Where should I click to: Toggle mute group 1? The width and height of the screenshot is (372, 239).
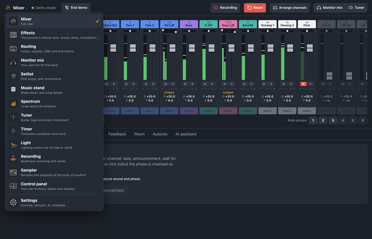tap(313, 120)
